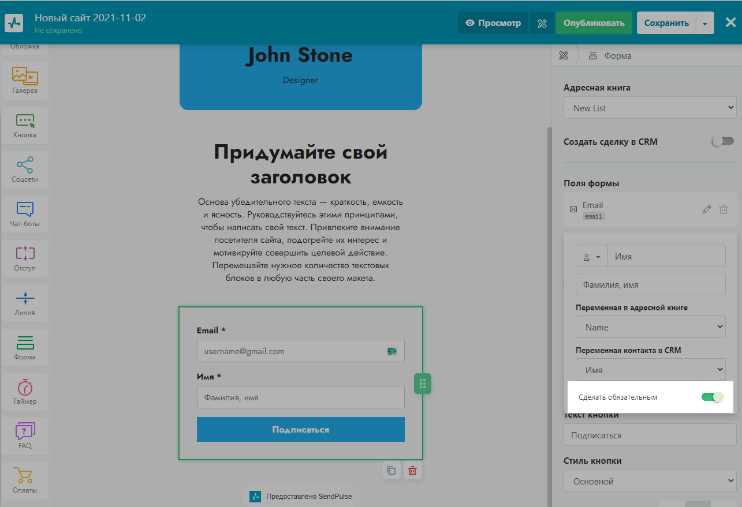This screenshot has height=507, width=742.
Task: Select the FAQ block icon
Action: click(x=25, y=435)
